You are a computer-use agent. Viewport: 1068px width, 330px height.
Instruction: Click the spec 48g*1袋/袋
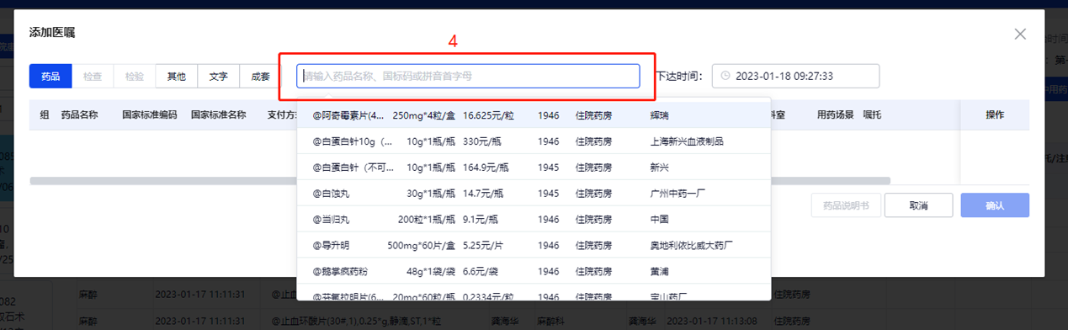pyautogui.click(x=430, y=271)
